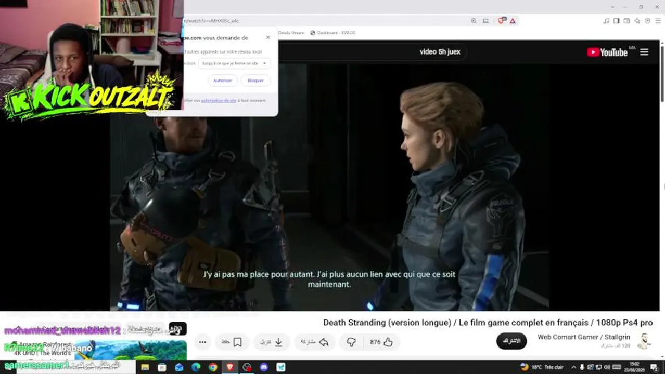This screenshot has width=665, height=374.
Task: Open the 'autorisation de site' link
Action: [x=219, y=100]
